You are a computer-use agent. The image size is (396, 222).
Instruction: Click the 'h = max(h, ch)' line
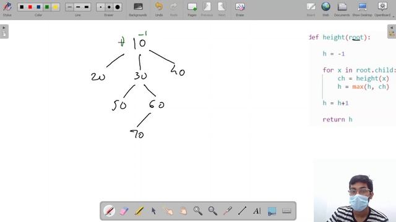coord(363,86)
